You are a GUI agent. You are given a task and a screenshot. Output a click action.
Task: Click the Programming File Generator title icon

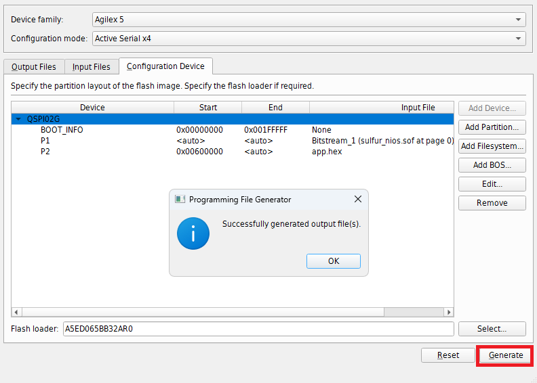180,200
